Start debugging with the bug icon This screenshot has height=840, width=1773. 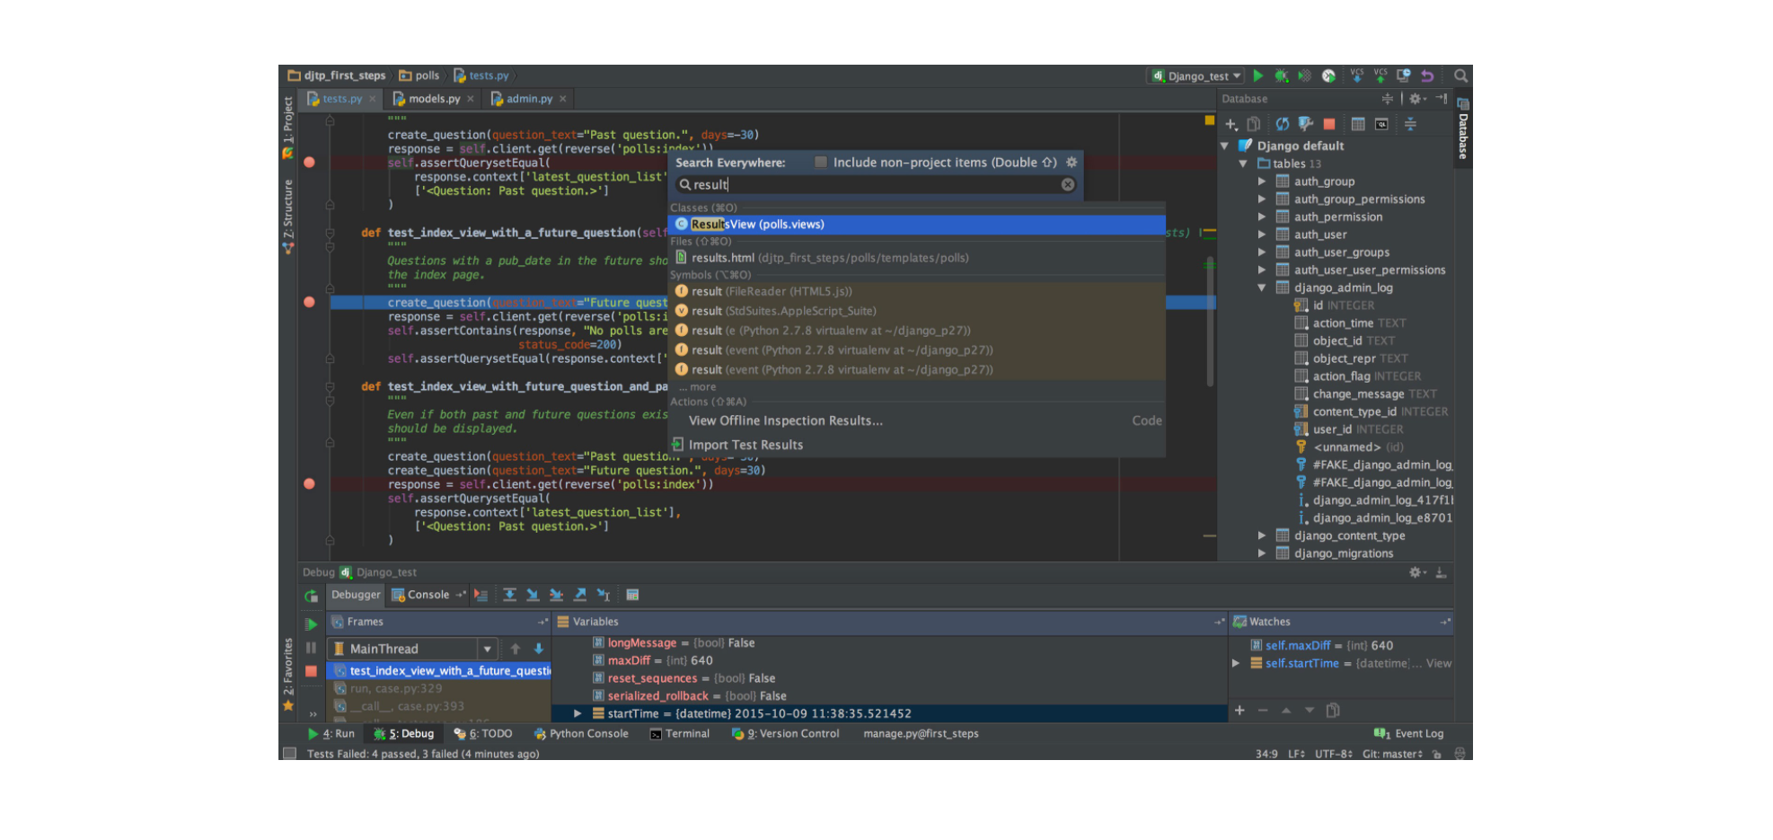(1280, 75)
